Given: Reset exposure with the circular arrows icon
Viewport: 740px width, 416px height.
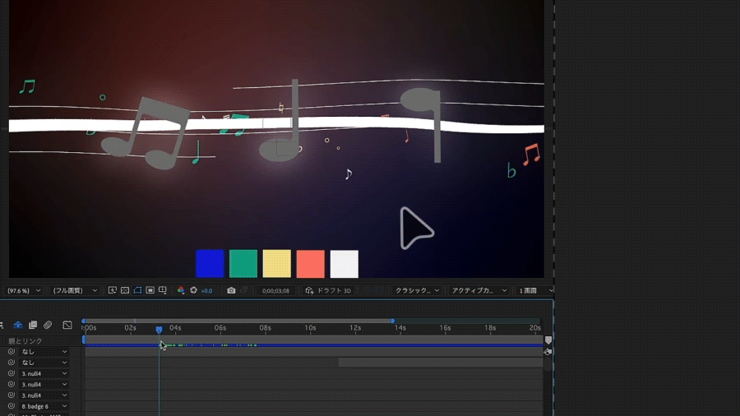Looking at the screenshot, I should tap(193, 290).
